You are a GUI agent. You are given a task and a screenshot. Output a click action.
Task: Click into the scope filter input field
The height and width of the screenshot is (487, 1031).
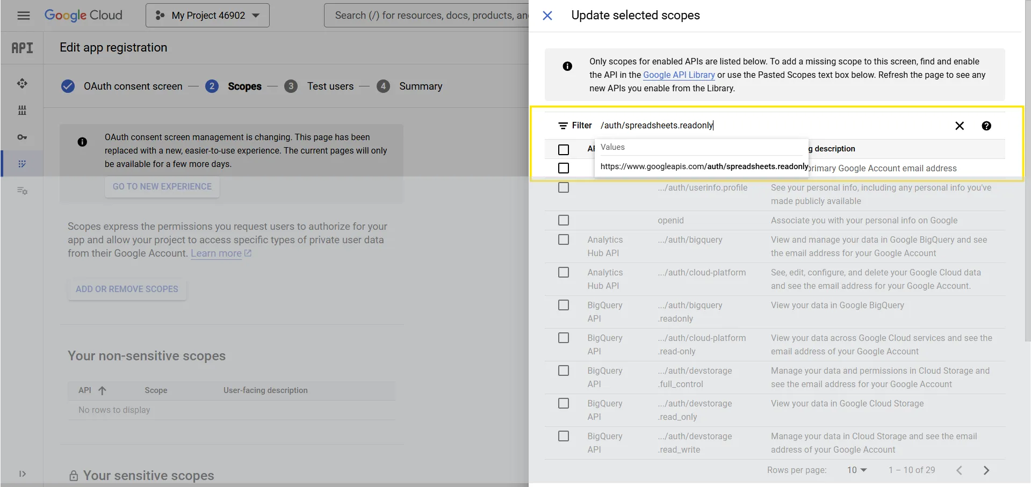[773, 126]
